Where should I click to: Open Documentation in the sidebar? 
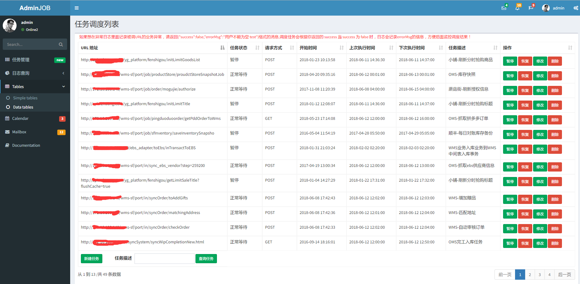pyautogui.click(x=35, y=145)
